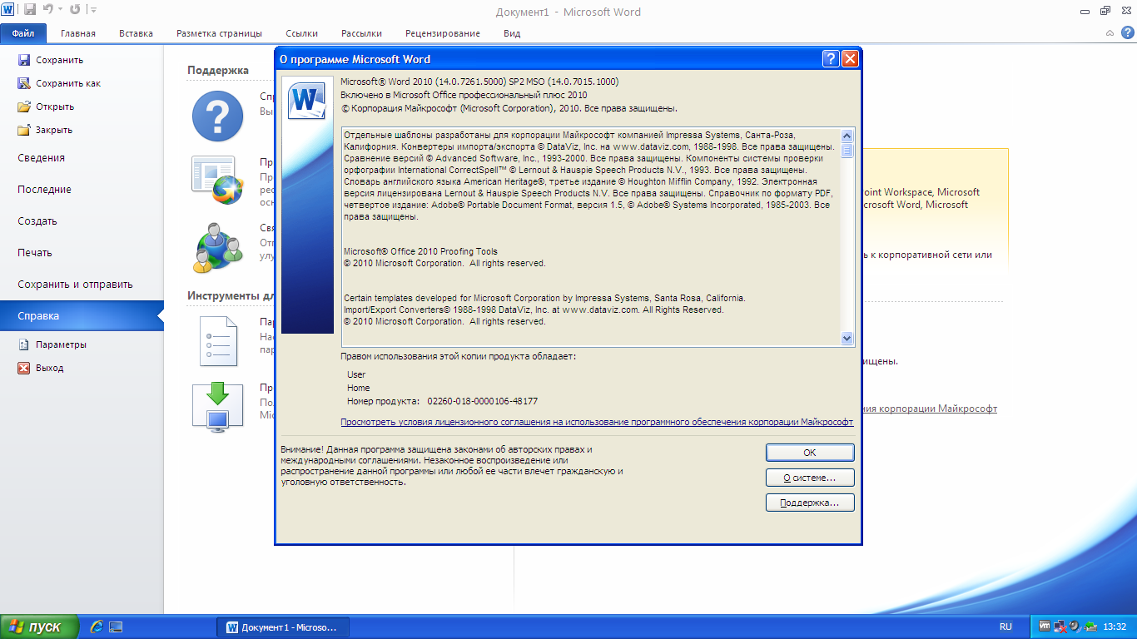Switch to the Вставка ribbon tab
This screenshot has height=639, width=1137.
136,33
